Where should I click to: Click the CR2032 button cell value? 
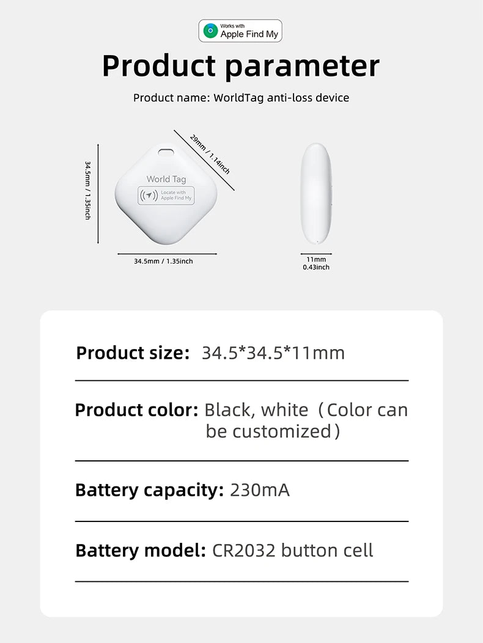293,551
